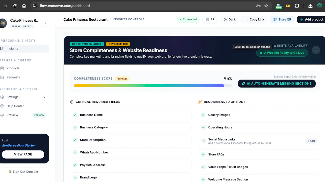Click the Website Ready to Go Live badge
Screen dimensions: 325x182
(x=282, y=53)
